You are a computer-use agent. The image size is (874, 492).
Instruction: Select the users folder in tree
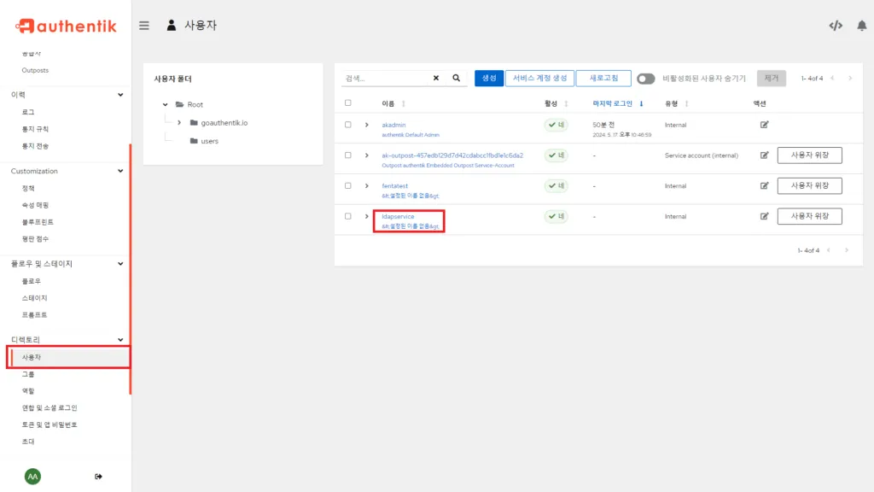click(x=209, y=141)
